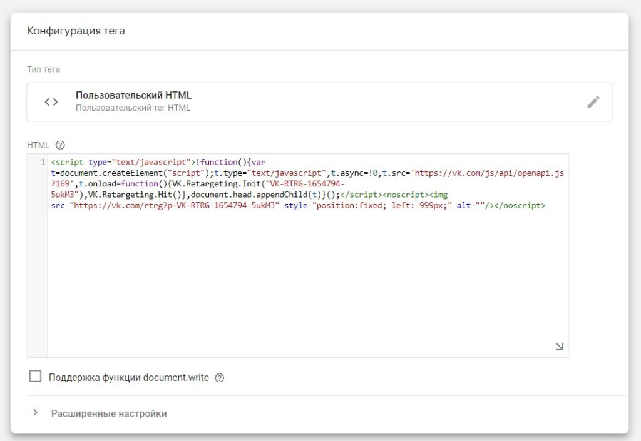Open help icon beside document.write option

[219, 378]
